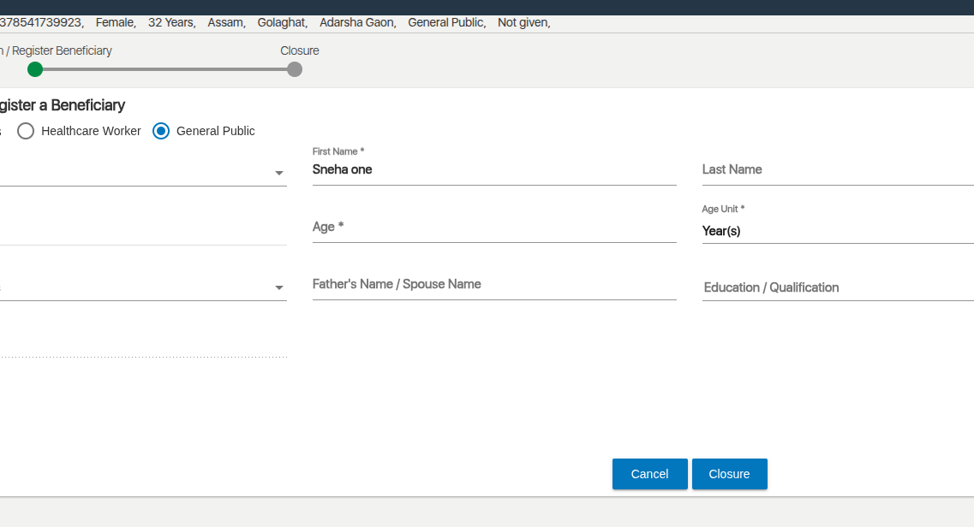The height and width of the screenshot is (527, 974).
Task: Focus the First Name field containing Sneha one
Action: click(x=493, y=169)
